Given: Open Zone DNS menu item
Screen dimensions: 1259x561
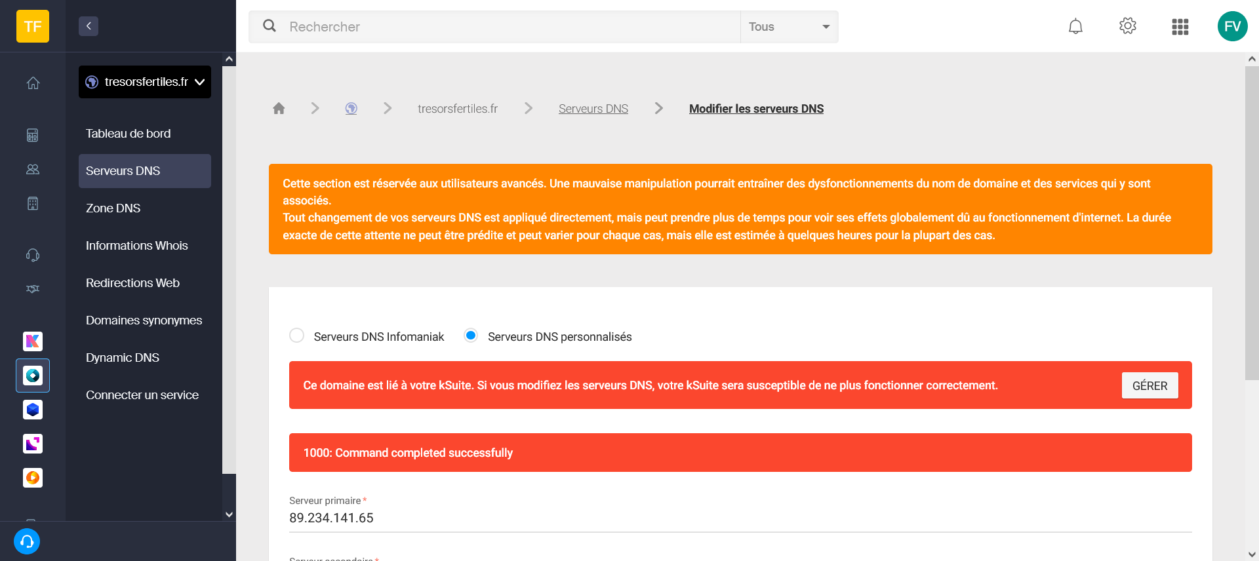Looking at the screenshot, I should (x=145, y=208).
